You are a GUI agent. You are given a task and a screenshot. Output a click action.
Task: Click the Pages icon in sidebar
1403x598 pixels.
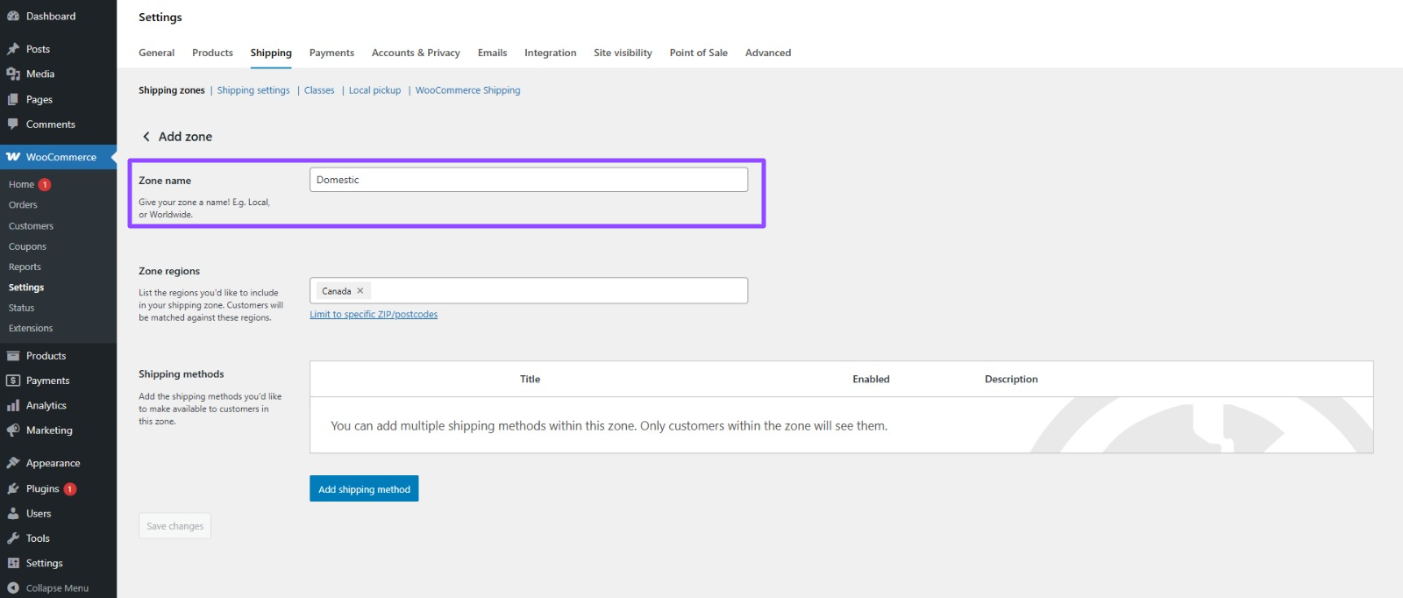13,99
